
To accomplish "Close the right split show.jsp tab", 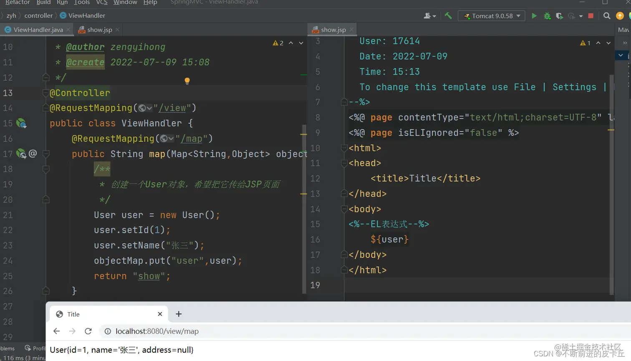I will 351,30.
